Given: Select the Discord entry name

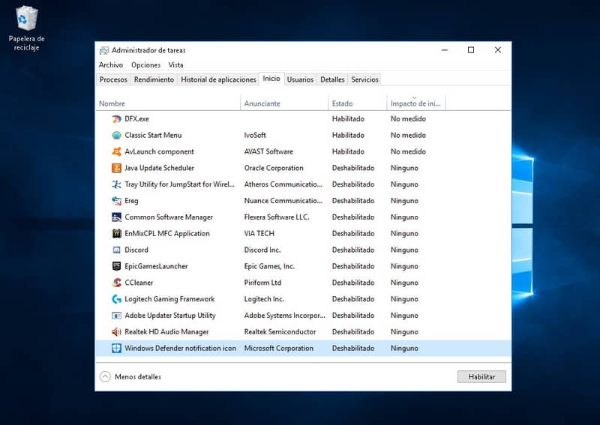Looking at the screenshot, I should (136, 250).
